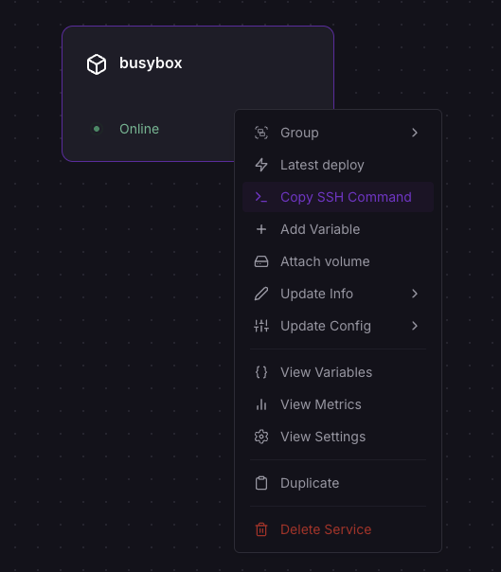This screenshot has width=501, height=572.
Task: Click the green Online status dot
Action: point(97,129)
